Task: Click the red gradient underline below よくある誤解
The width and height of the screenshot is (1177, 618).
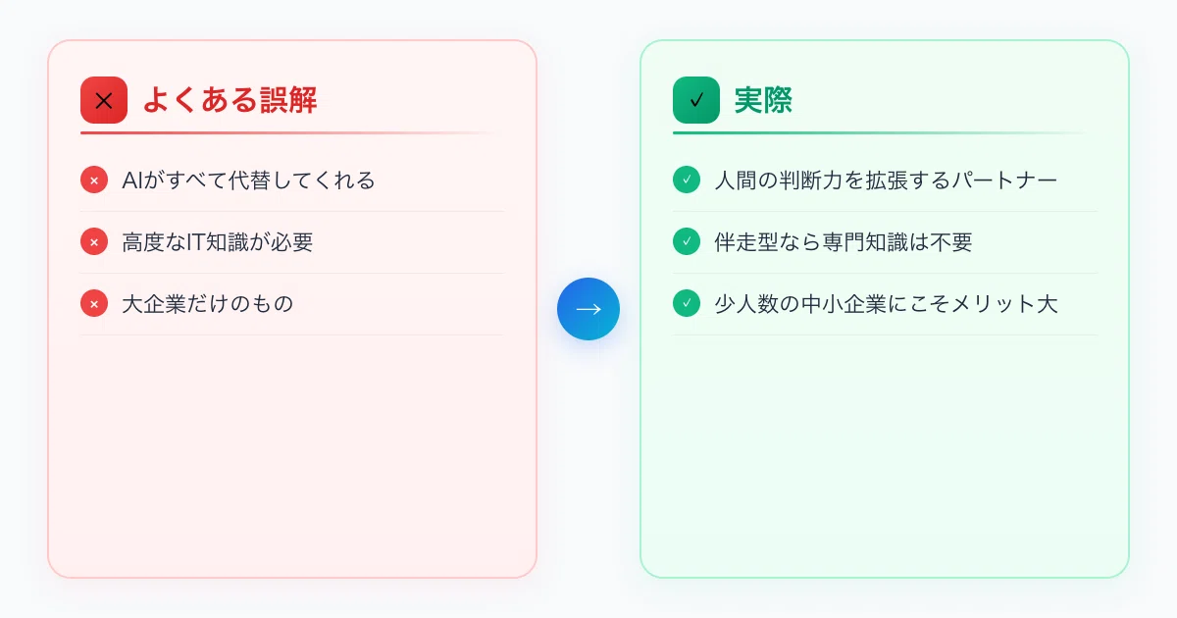Action: (x=292, y=132)
